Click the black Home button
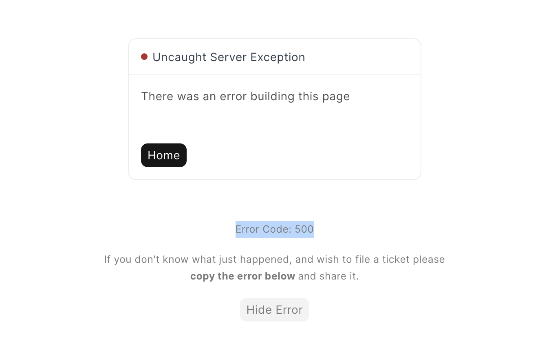 (164, 155)
